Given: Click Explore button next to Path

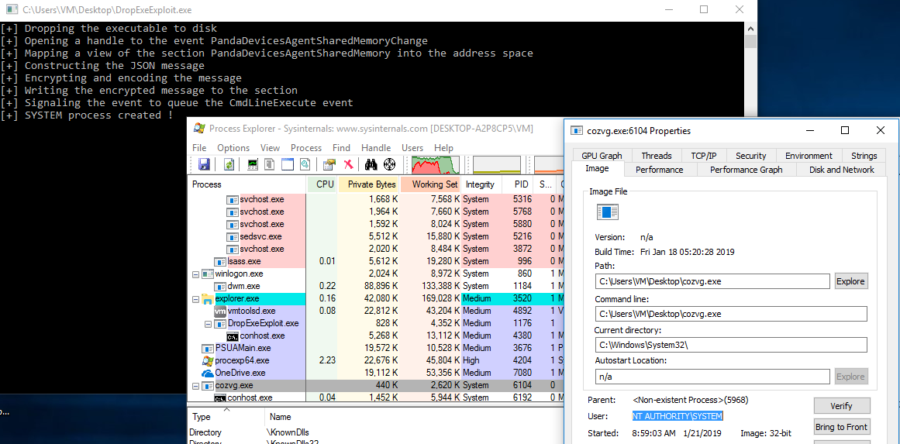Looking at the screenshot, I should tap(850, 281).
